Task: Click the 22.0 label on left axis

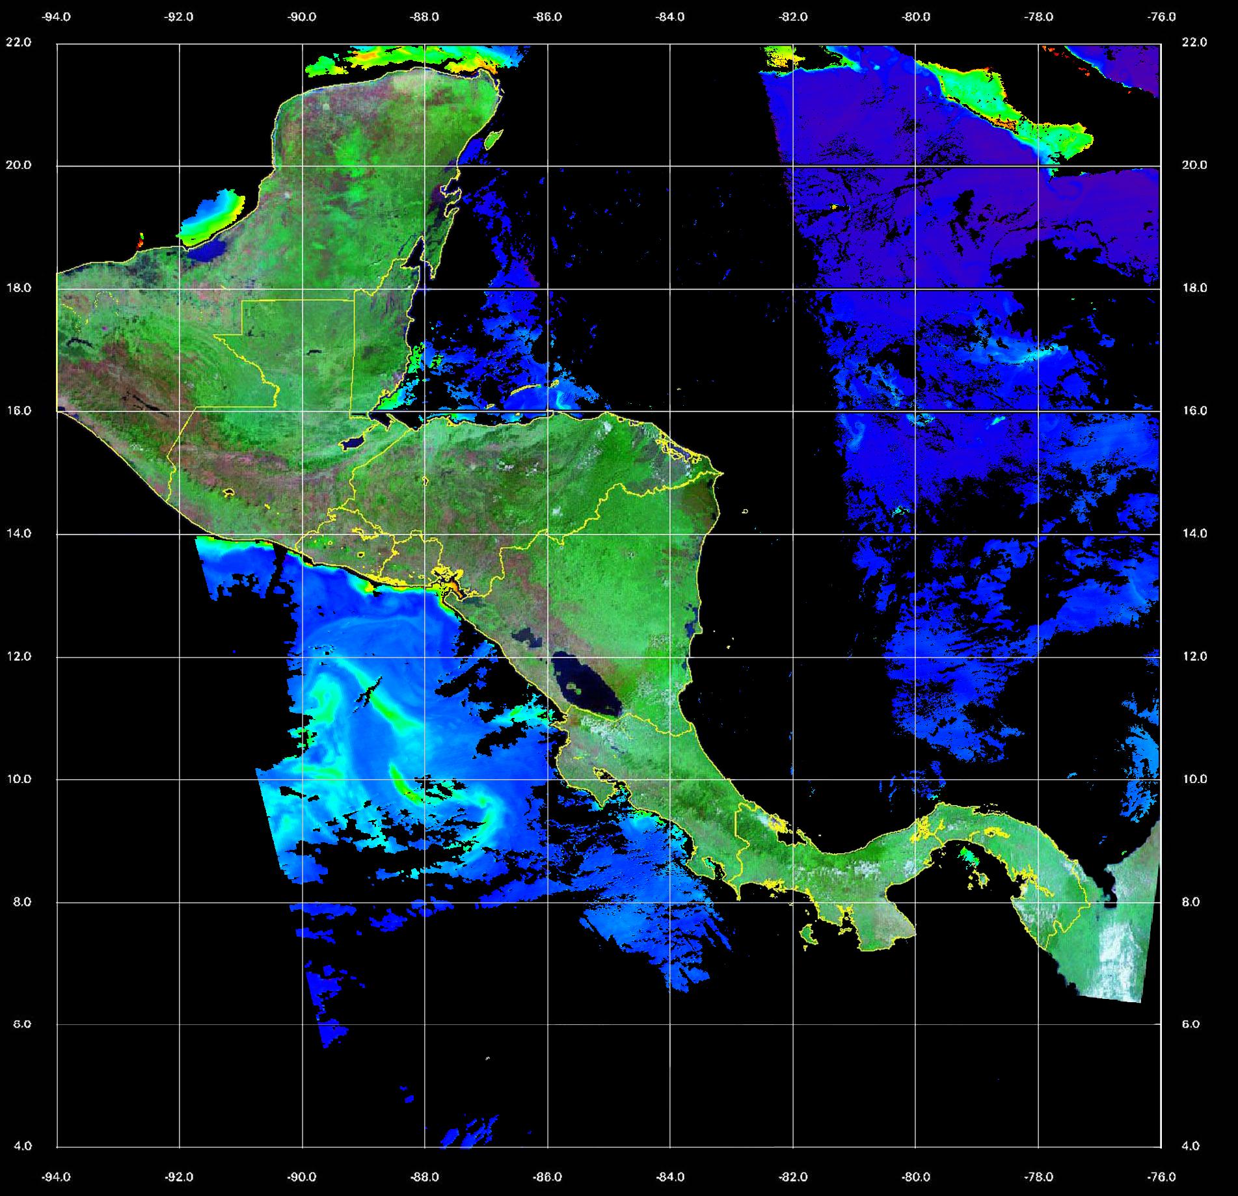Action: (18, 42)
